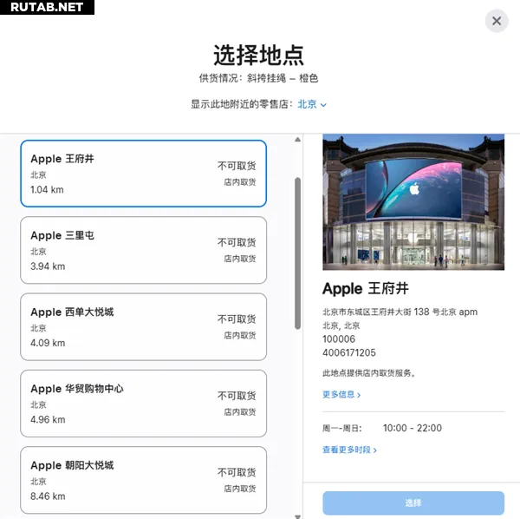Click the 周一-周日 label
The image size is (520, 519).
[x=342, y=428]
